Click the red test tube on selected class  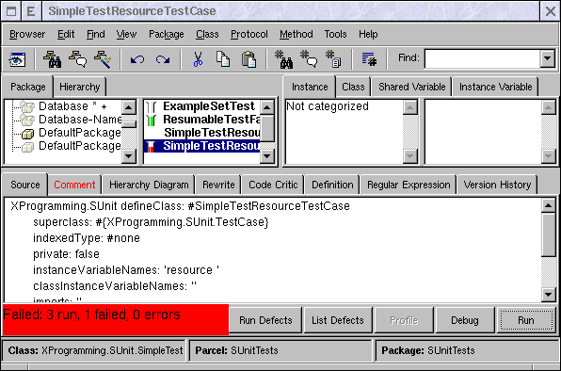[x=152, y=146]
